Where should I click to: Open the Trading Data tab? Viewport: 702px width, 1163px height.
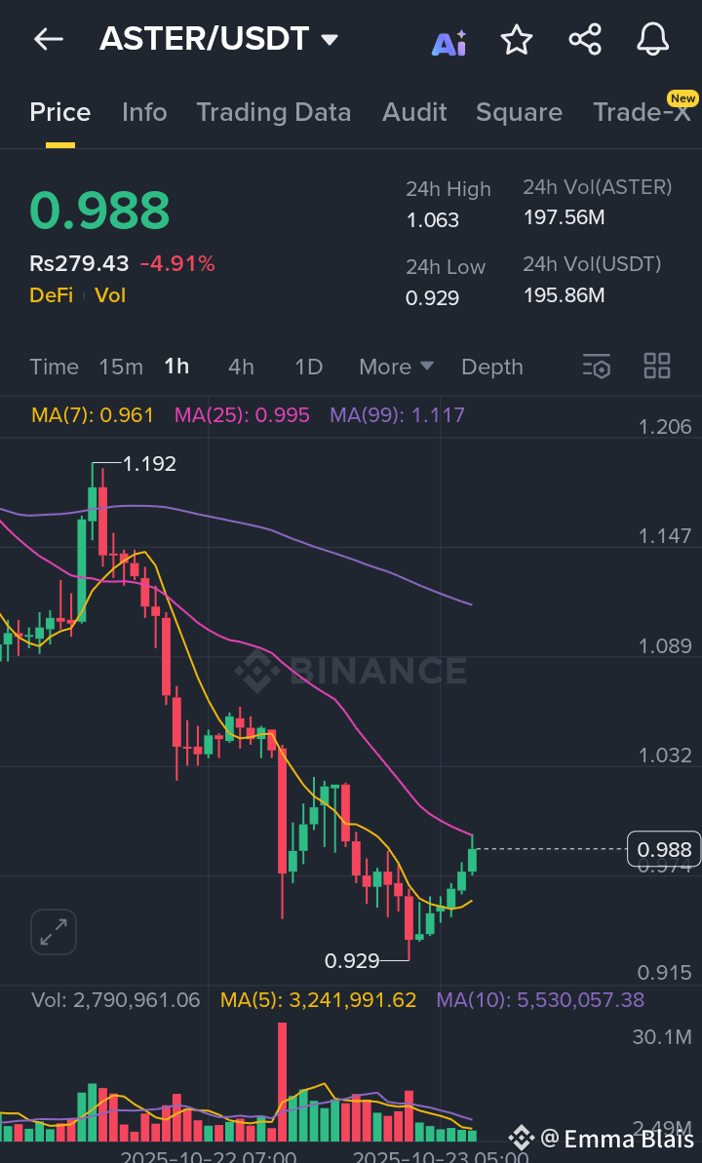(x=274, y=112)
